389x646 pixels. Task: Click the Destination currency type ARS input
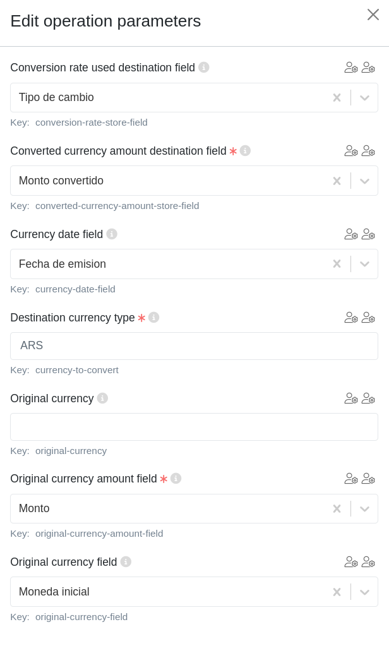point(194,346)
